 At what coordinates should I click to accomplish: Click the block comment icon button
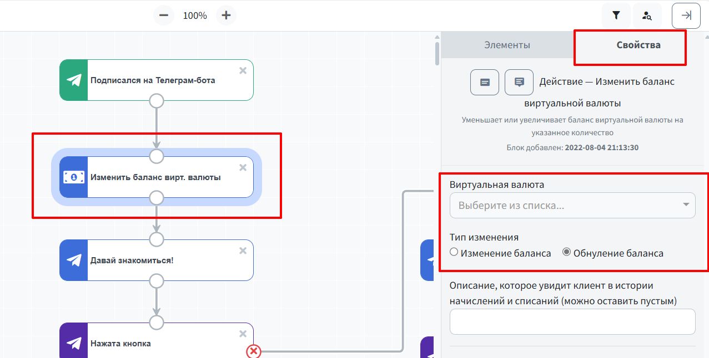pyautogui.click(x=519, y=82)
